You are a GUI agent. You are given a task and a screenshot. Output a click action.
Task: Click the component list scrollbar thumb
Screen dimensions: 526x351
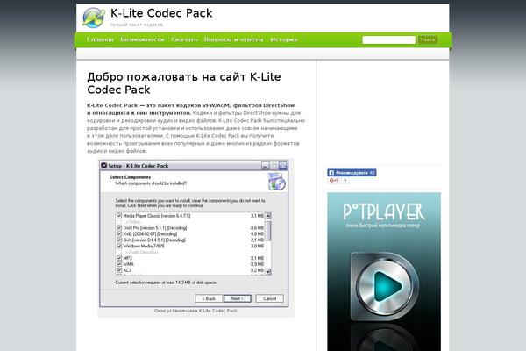(267, 231)
